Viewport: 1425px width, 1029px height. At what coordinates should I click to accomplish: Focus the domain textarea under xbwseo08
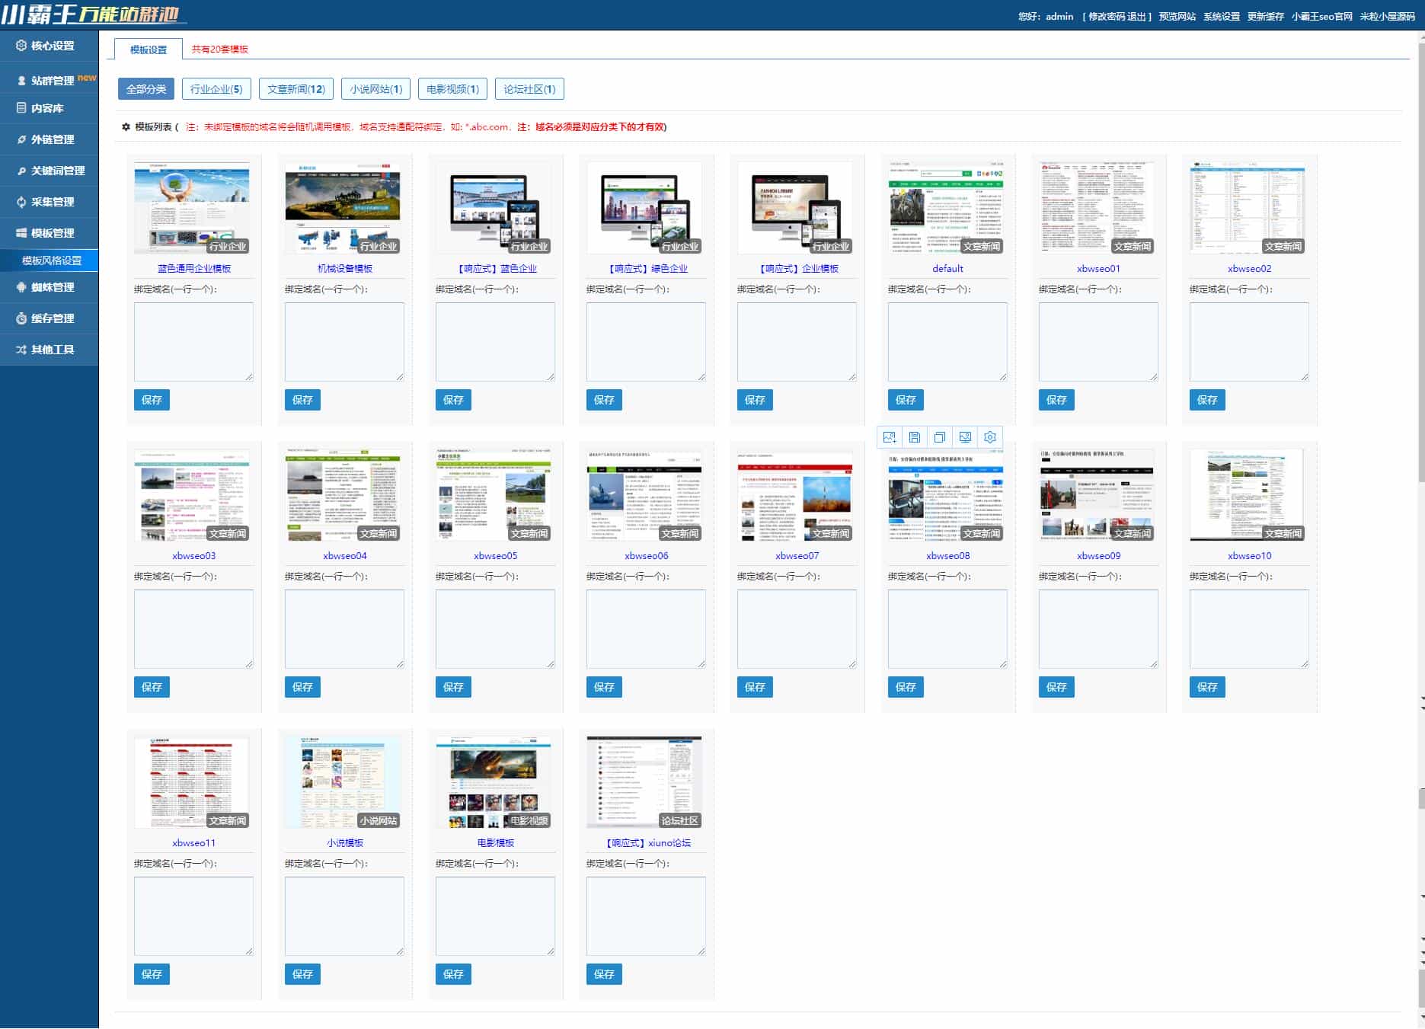point(947,629)
